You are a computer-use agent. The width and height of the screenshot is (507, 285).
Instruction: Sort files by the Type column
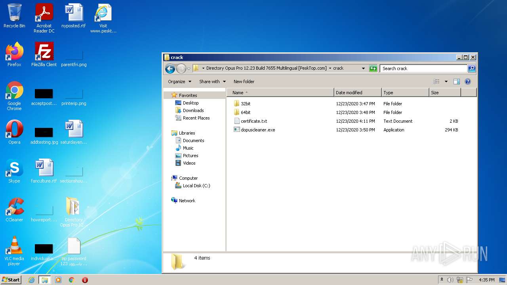click(405, 93)
